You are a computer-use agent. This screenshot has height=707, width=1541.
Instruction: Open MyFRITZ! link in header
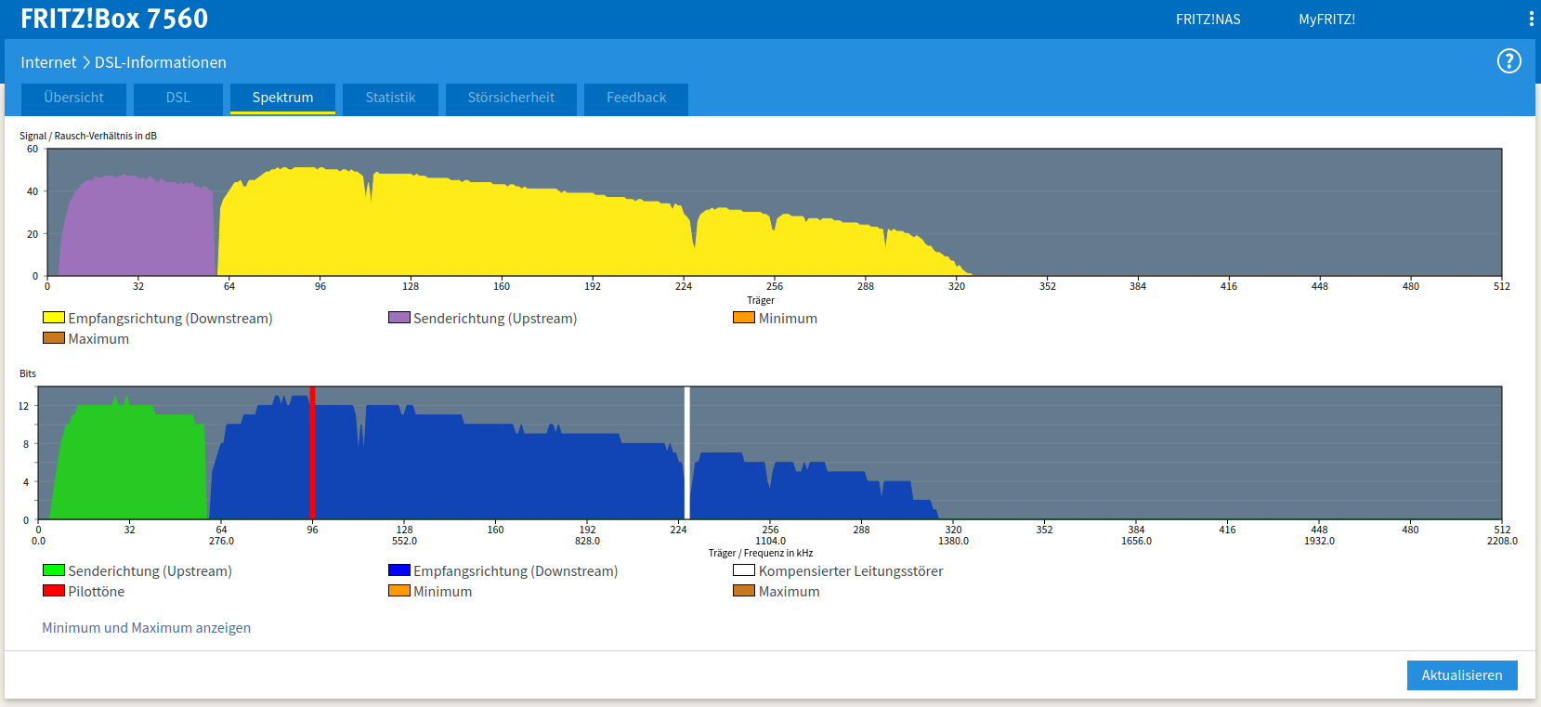1326,19
